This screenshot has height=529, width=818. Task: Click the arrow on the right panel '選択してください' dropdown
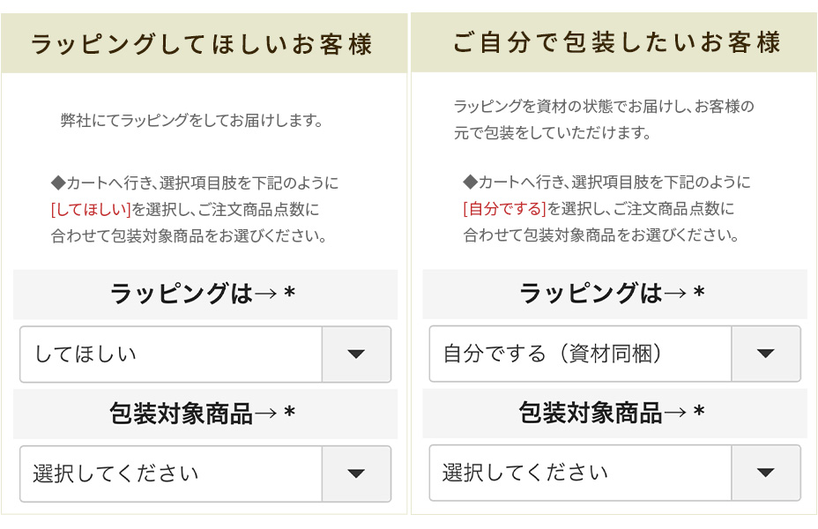765,473
